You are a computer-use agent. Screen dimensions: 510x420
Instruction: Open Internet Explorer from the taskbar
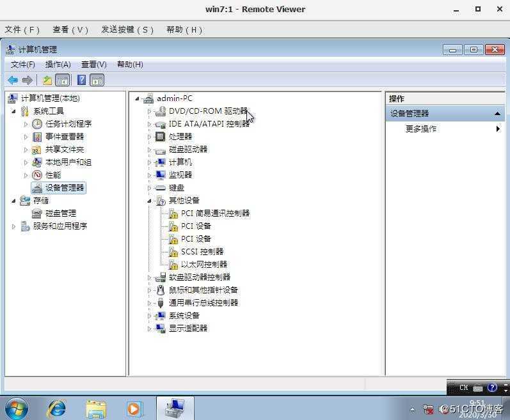click(56, 408)
